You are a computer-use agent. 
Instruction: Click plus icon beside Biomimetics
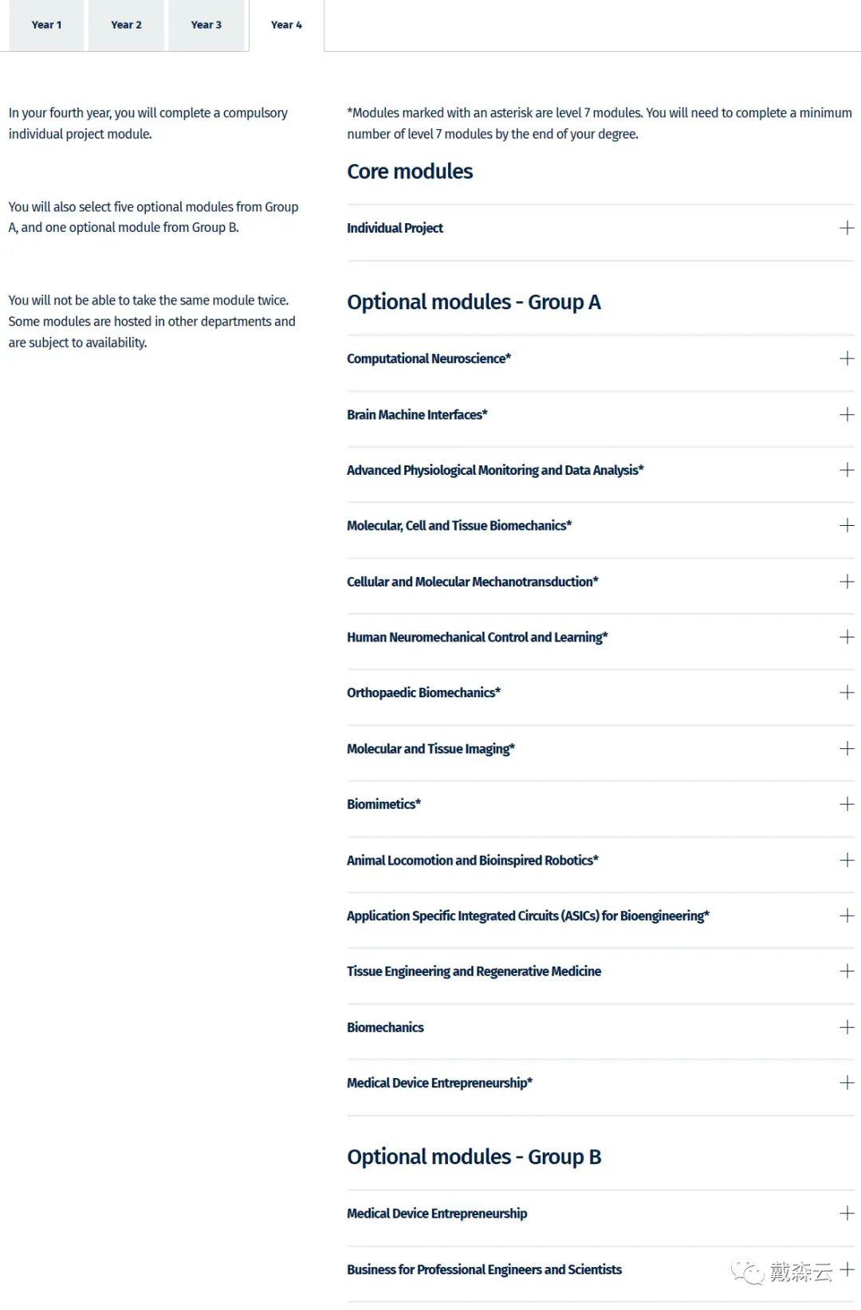coord(847,804)
